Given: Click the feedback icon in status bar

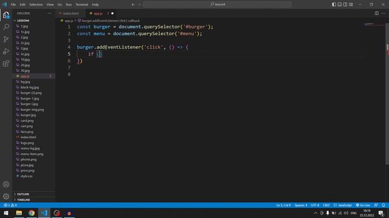Looking at the screenshot, I should tap(376, 205).
